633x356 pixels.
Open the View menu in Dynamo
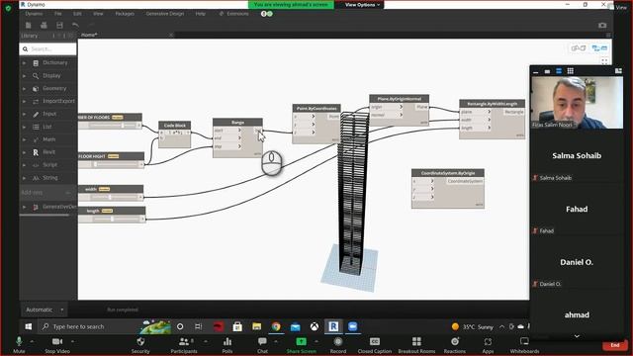click(x=98, y=14)
